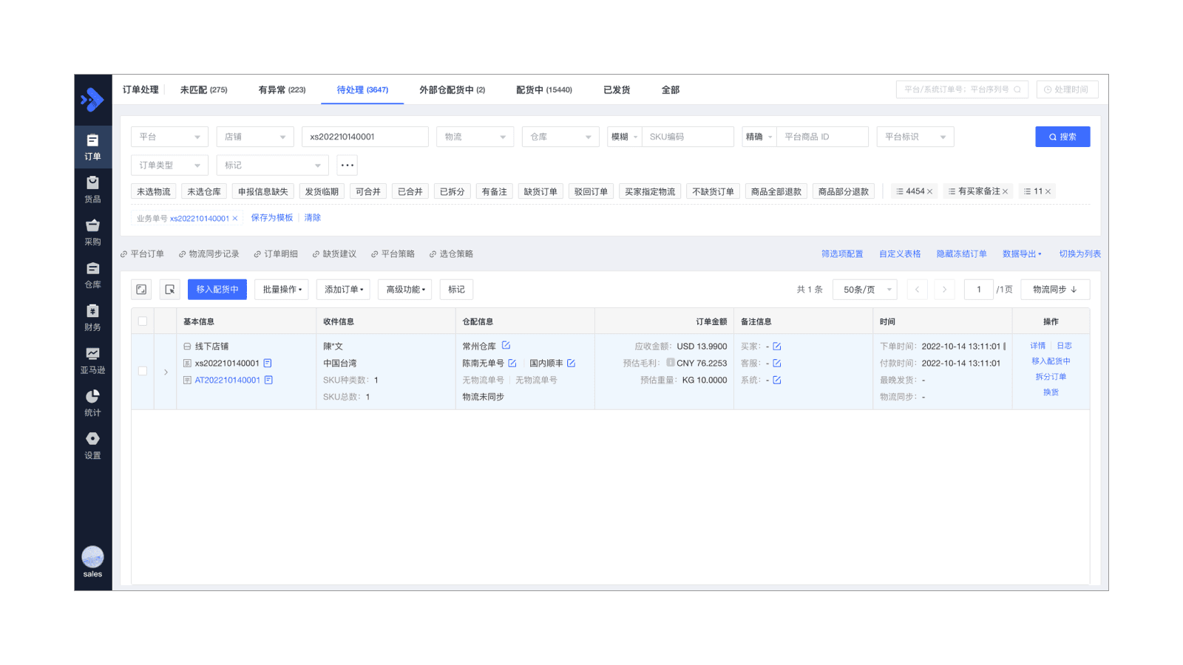The image size is (1183, 665).
Task: Open order link AT202210140001
Action: (227, 381)
